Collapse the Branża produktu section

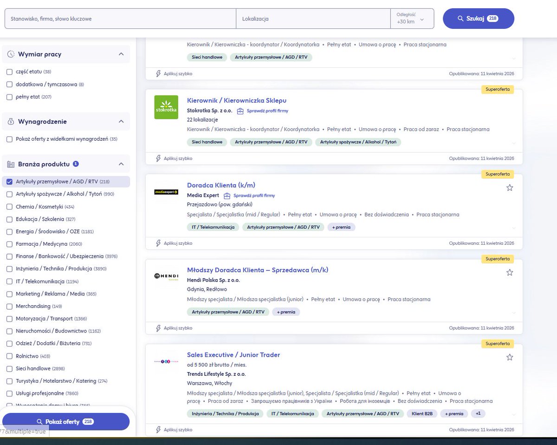coord(121,164)
